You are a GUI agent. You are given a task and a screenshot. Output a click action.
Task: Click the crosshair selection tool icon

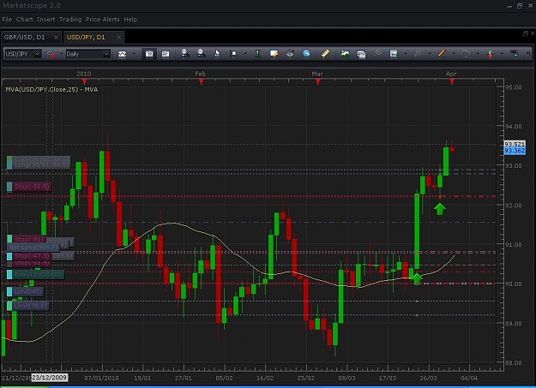(233, 54)
